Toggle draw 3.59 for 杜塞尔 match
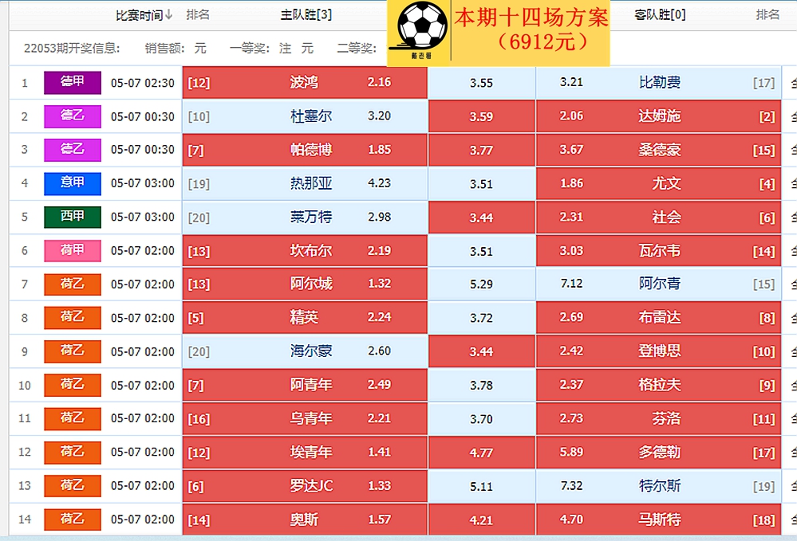The image size is (797, 541). tap(481, 117)
